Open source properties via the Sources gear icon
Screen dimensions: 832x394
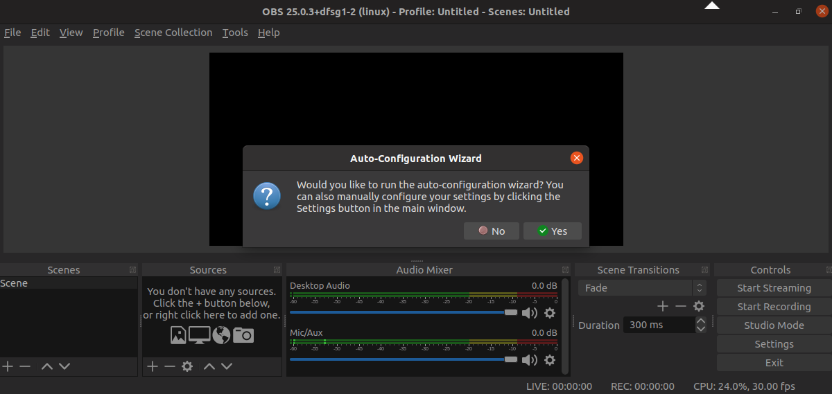point(187,366)
